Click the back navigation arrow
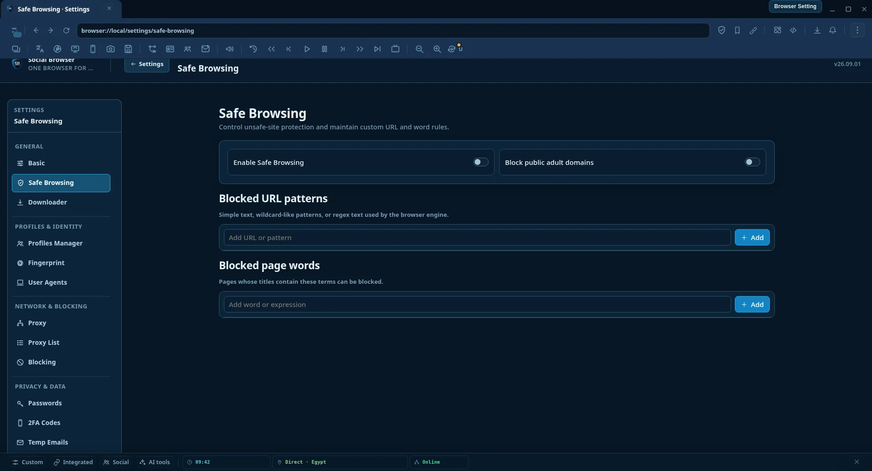Viewport: 872px width, 471px height. [36, 30]
